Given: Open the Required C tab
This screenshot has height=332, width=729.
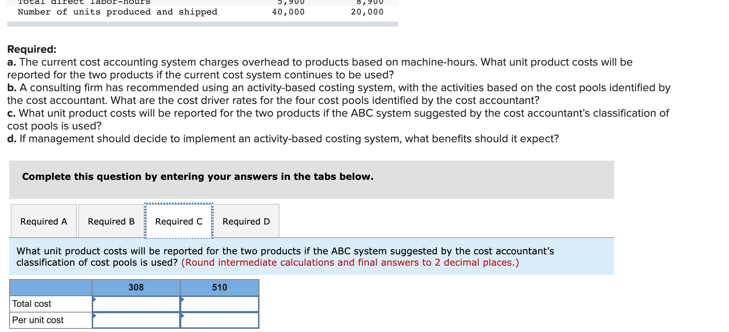Looking at the screenshot, I should 178,221.
